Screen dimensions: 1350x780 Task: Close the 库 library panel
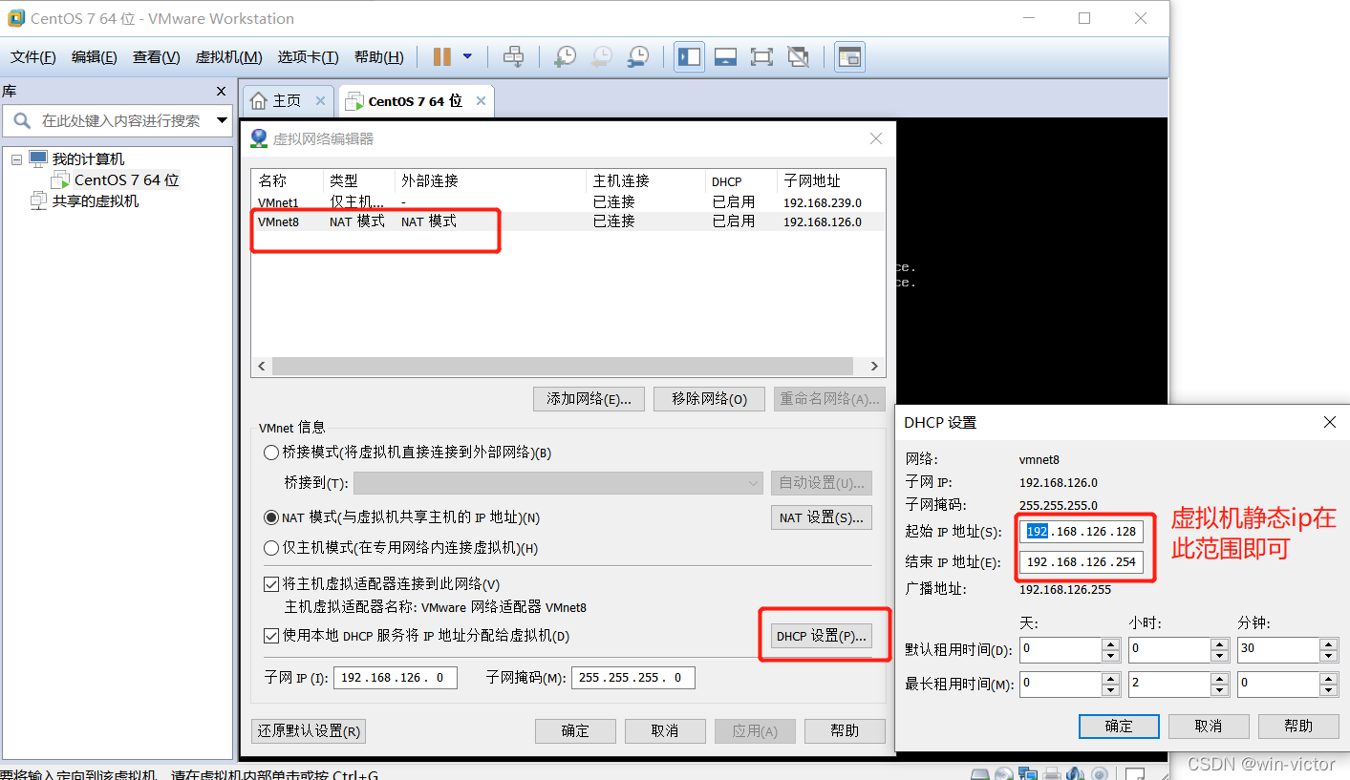(x=221, y=92)
